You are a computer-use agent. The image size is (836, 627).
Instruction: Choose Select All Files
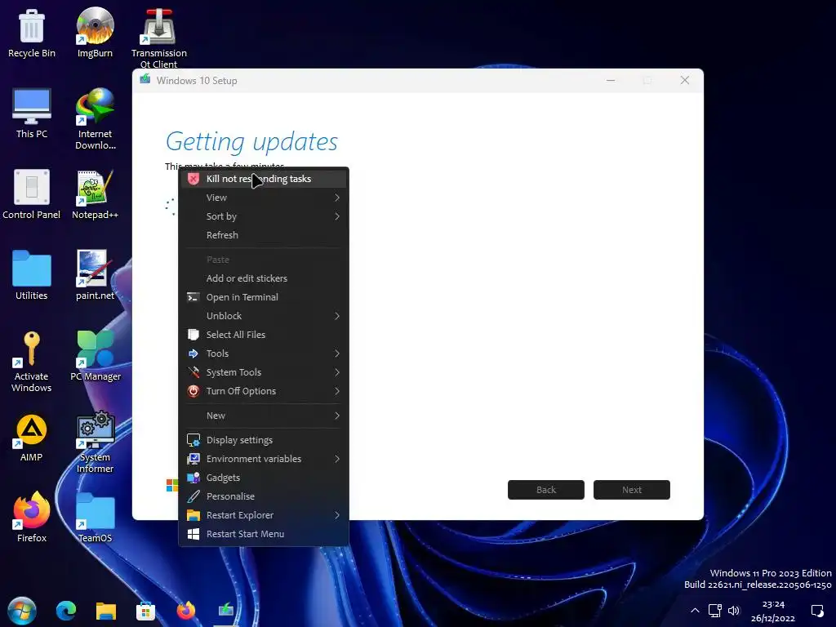(x=264, y=335)
